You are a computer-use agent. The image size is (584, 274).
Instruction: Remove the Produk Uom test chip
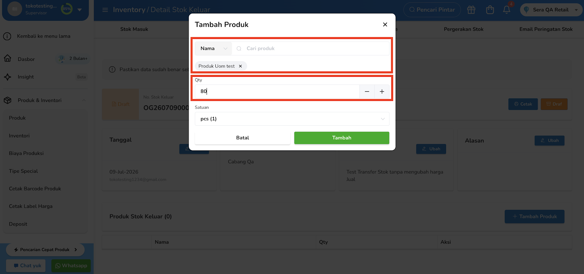[x=240, y=66]
